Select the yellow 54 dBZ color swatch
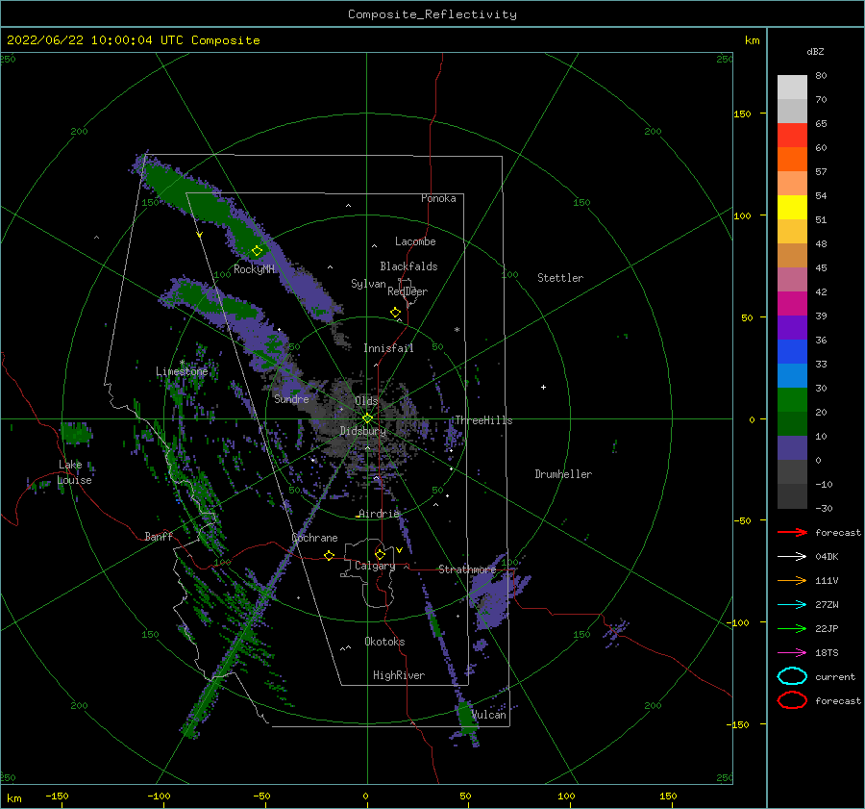Viewport: 865px width, 809px height. click(792, 207)
